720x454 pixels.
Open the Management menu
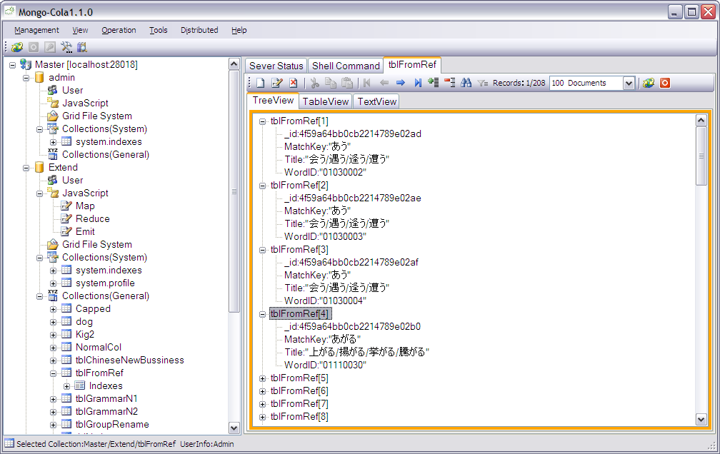[x=36, y=30]
